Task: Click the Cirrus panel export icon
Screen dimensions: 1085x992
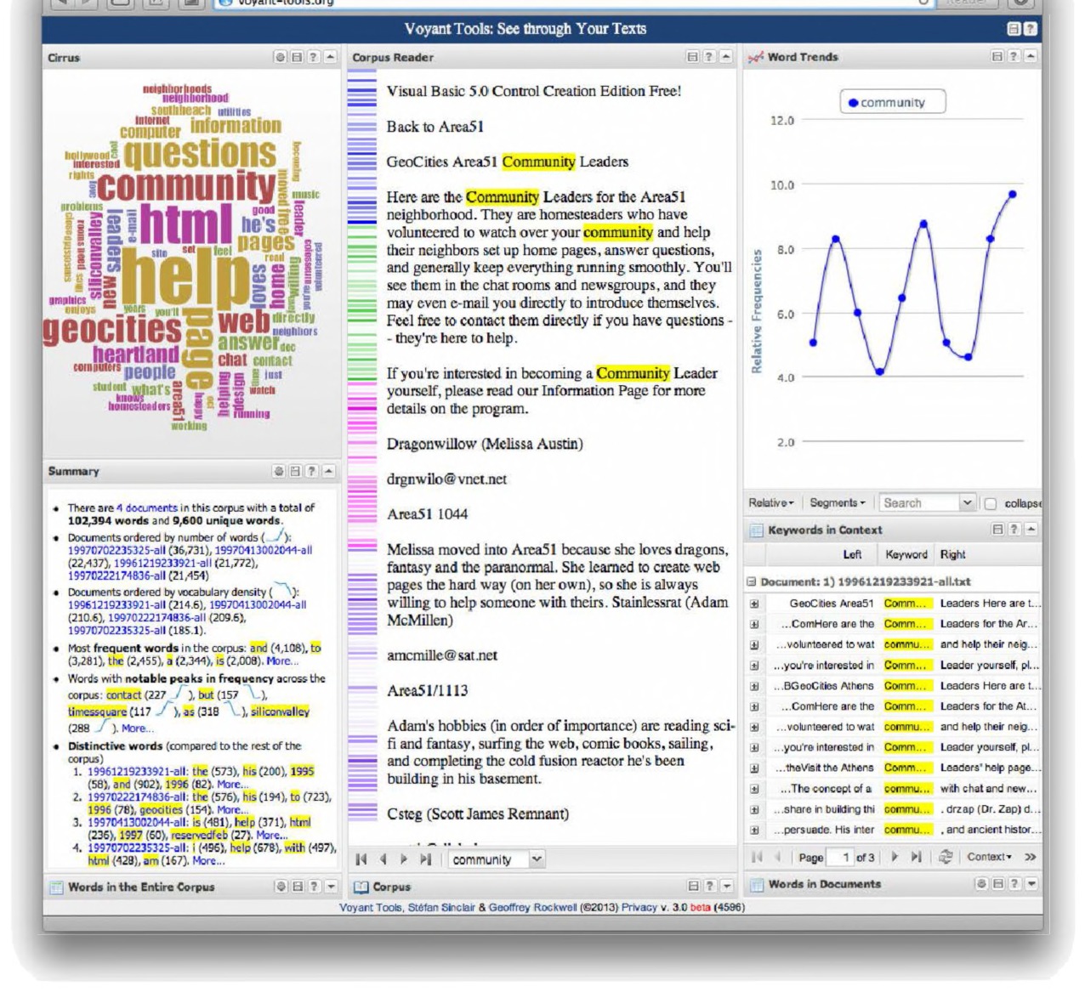Action: click(297, 57)
